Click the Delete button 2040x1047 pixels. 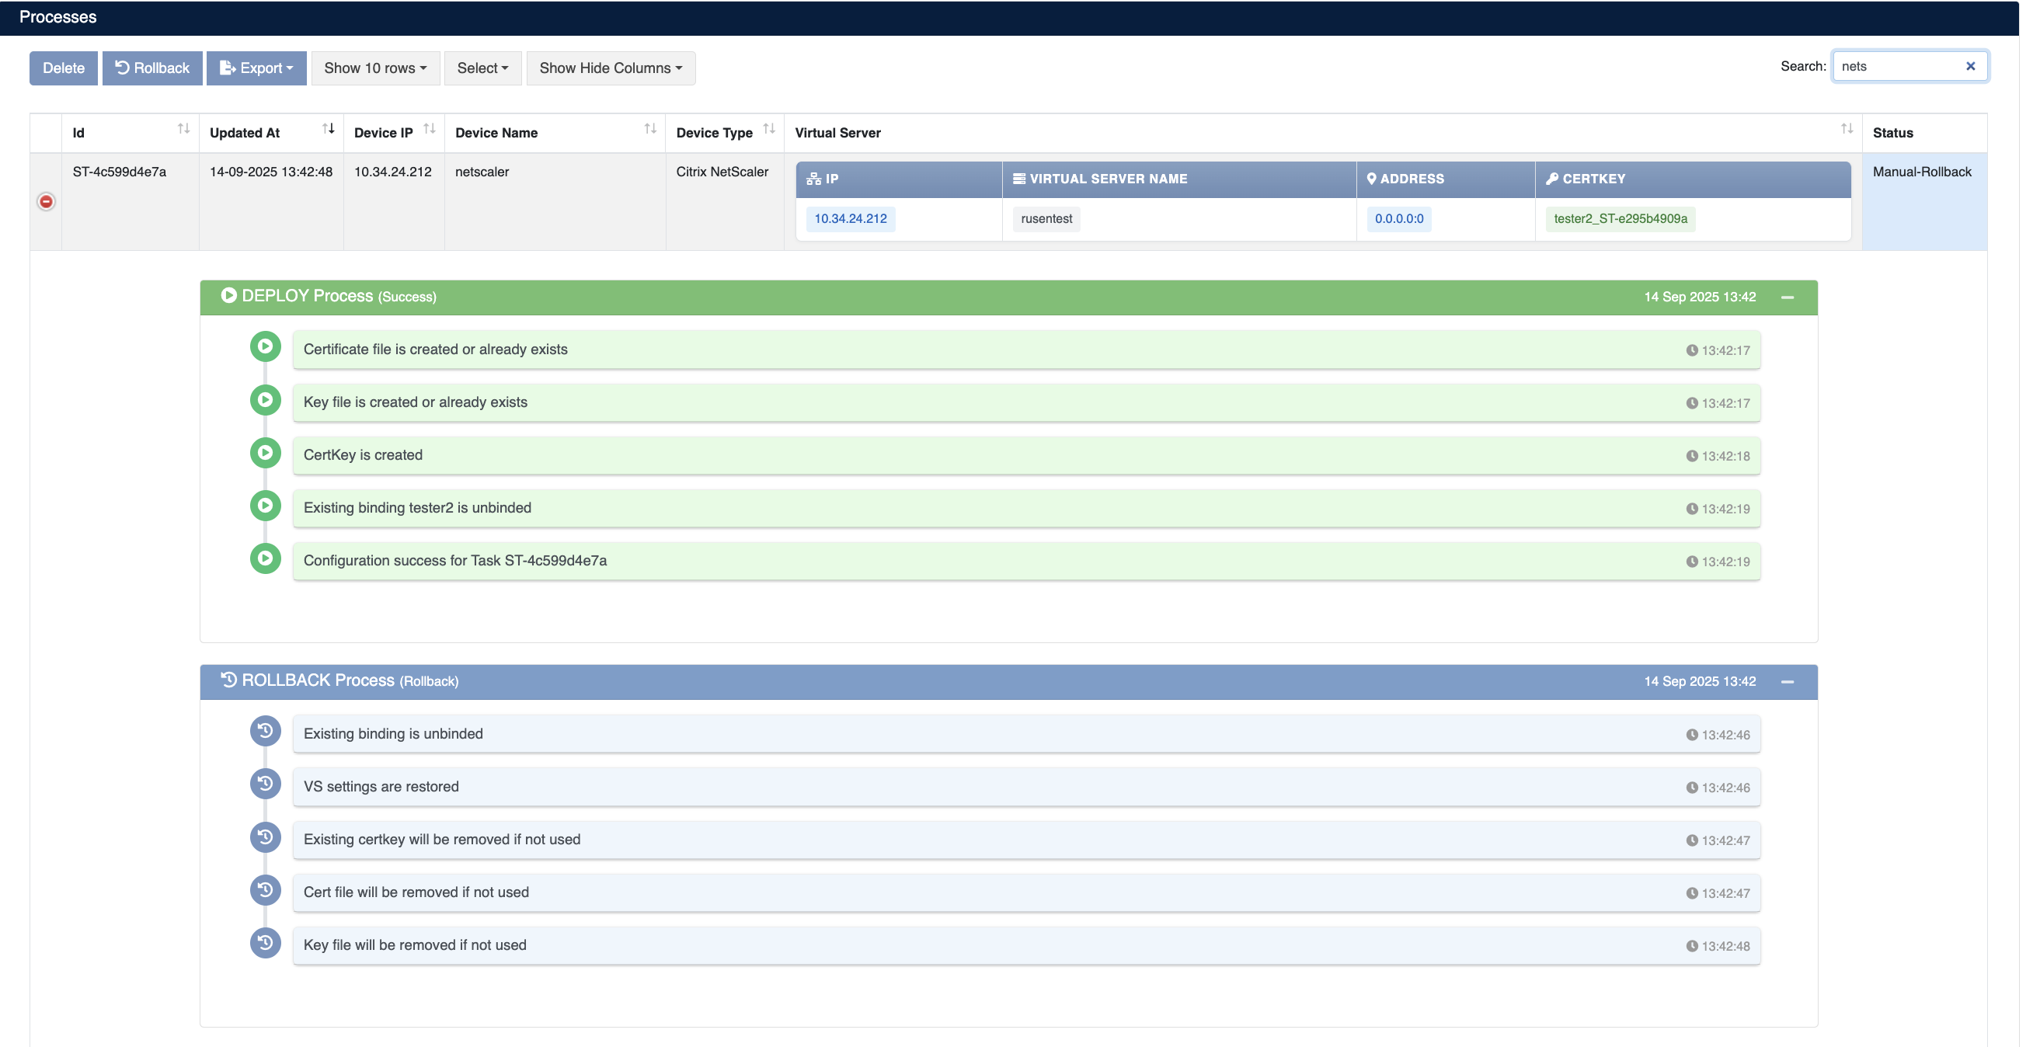pos(64,68)
